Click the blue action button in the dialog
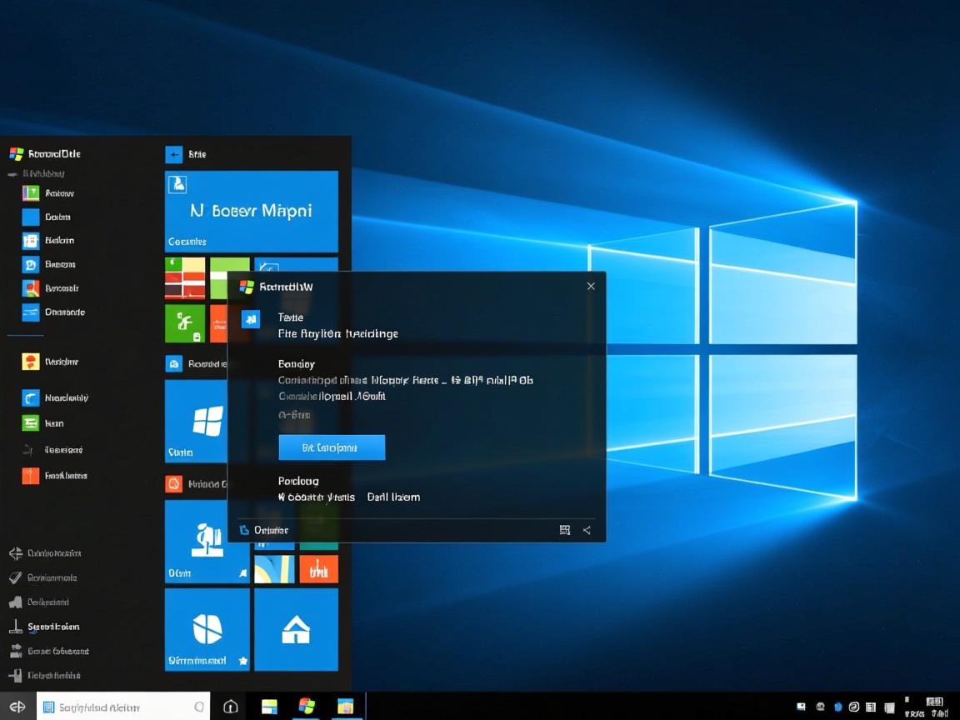This screenshot has height=720, width=960. pos(332,447)
